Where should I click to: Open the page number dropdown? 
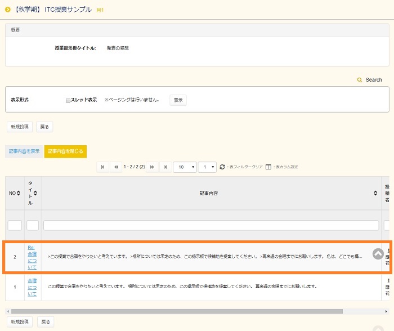[208, 167]
